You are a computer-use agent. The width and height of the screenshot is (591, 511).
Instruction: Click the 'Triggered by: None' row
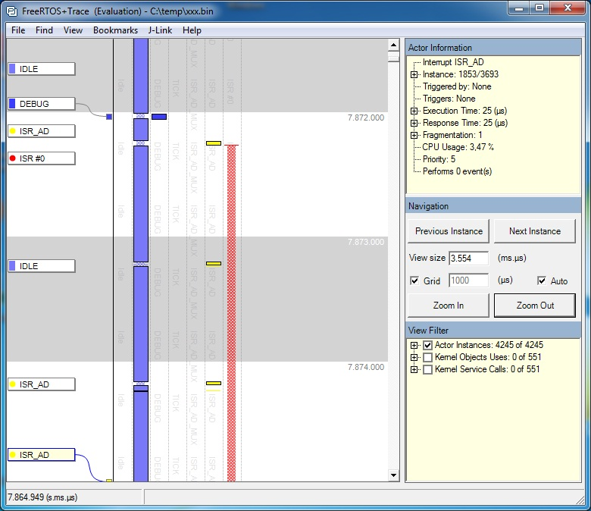[x=457, y=86]
